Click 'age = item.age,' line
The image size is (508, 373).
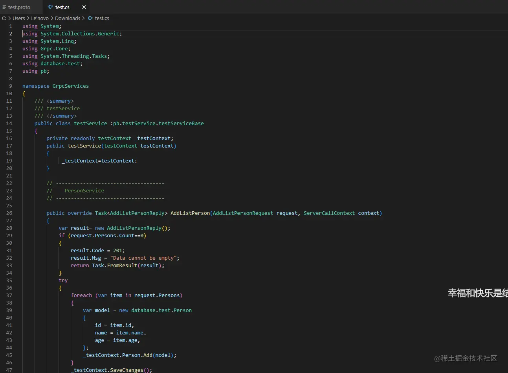(x=117, y=340)
